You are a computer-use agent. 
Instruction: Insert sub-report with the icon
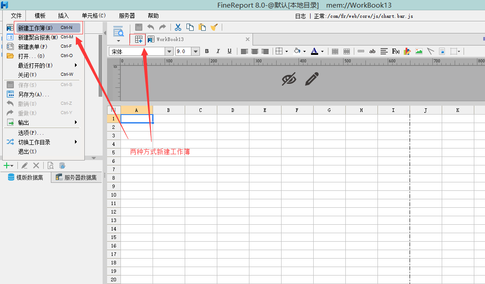point(442,51)
